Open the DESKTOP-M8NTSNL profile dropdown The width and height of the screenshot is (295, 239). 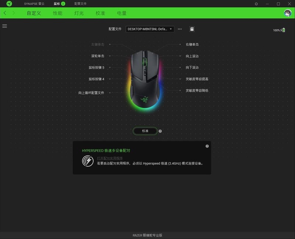pyautogui.click(x=149, y=29)
